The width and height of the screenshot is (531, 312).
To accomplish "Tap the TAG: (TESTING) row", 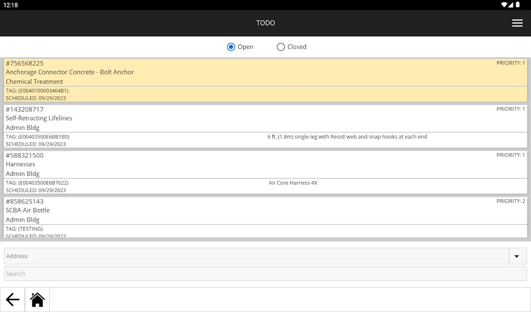I will pos(24,229).
